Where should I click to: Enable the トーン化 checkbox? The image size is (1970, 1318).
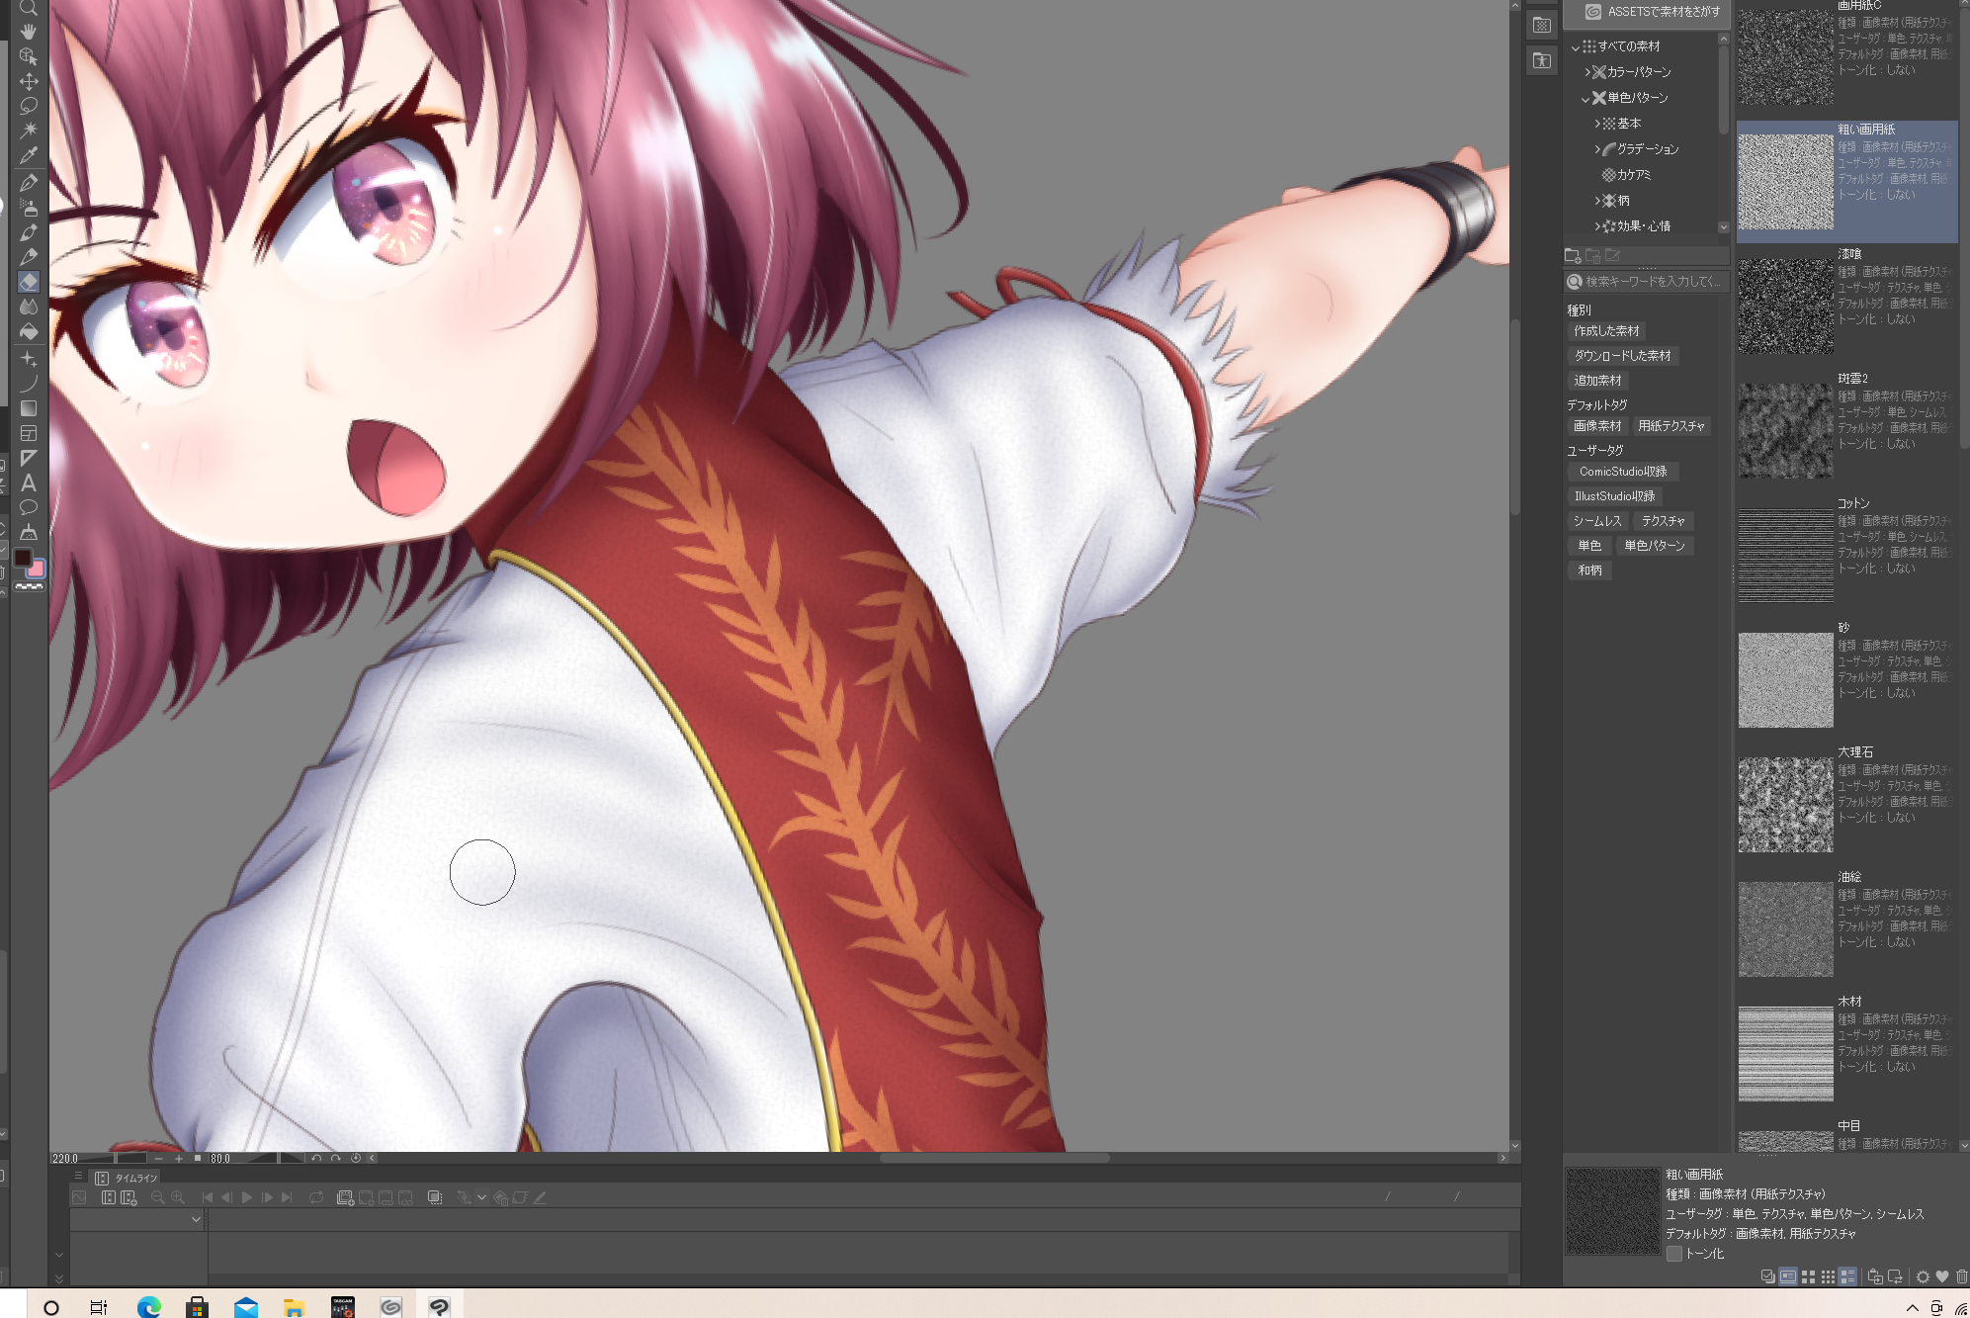click(x=1674, y=1254)
